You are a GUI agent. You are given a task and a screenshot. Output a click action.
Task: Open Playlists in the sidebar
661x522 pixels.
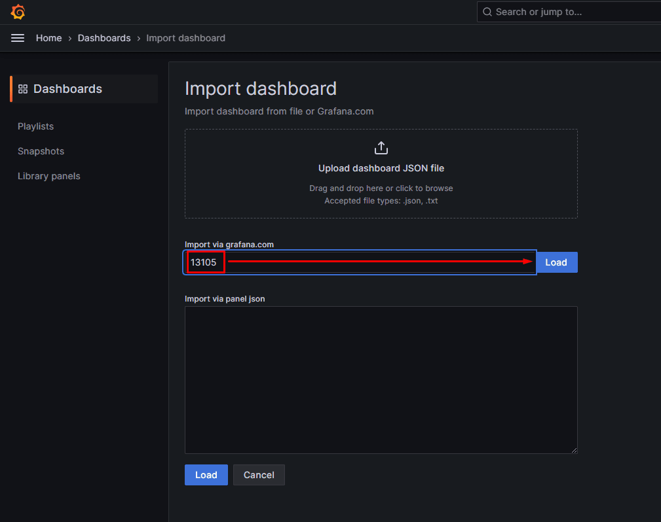coord(36,126)
